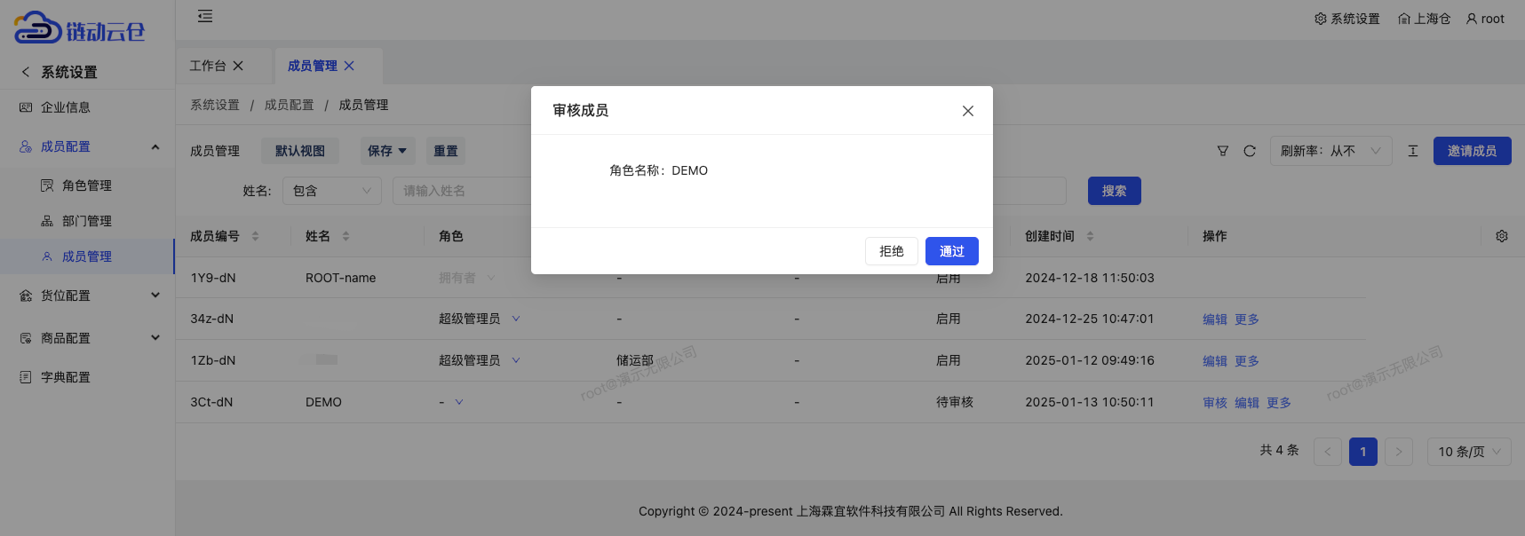Image resolution: width=1525 pixels, height=536 pixels.
Task: Open 系统设置 in the top bar
Action: (x=1347, y=19)
